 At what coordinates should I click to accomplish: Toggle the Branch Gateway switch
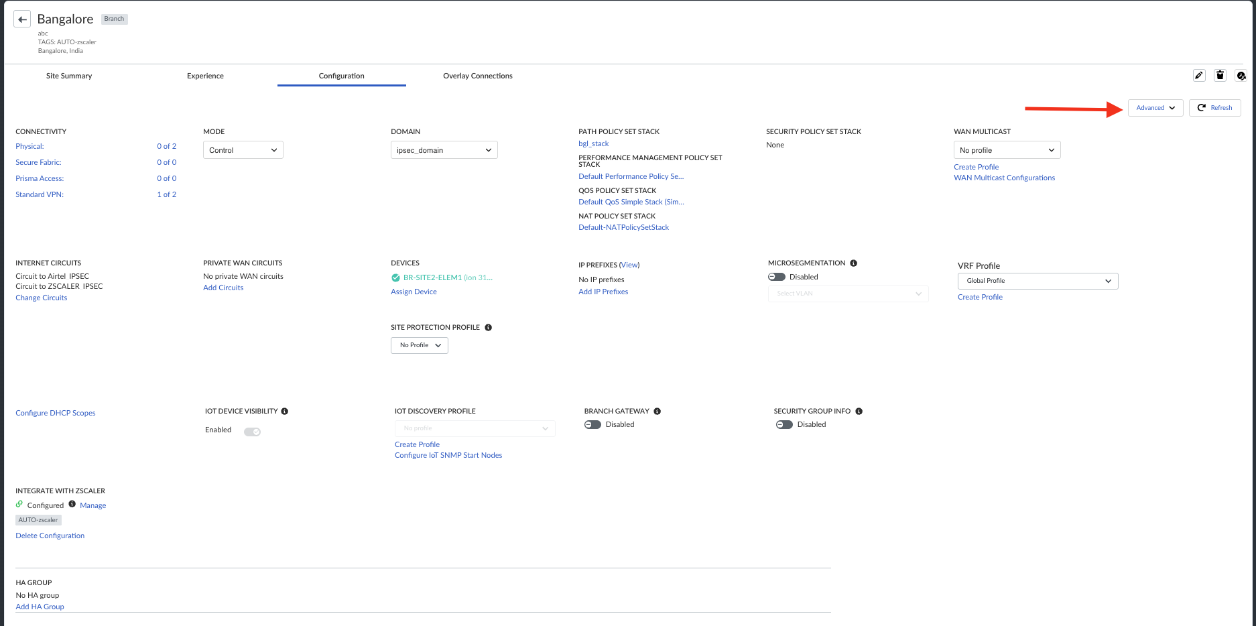pos(592,424)
